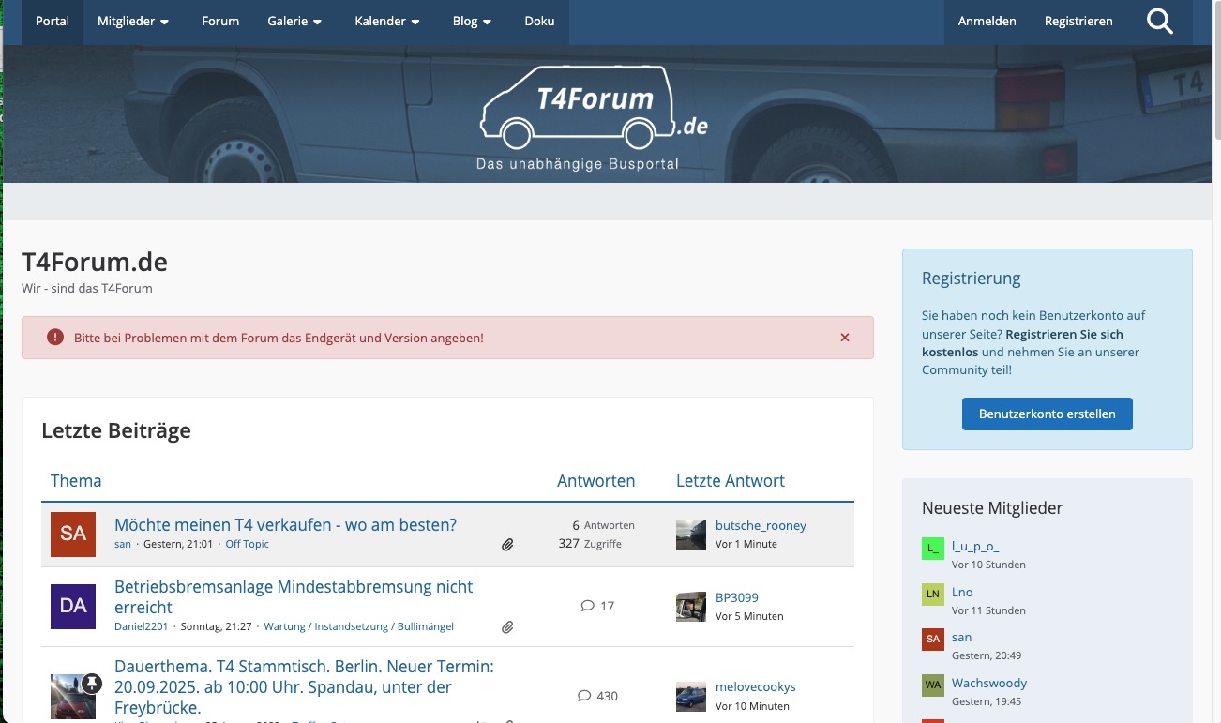Click 'Vor 5 Minuten' timestamp
Image resolution: width=1221 pixels, height=723 pixels.
pos(749,616)
